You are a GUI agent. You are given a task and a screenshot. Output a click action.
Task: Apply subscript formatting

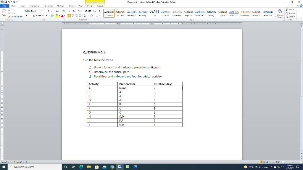[43, 16]
